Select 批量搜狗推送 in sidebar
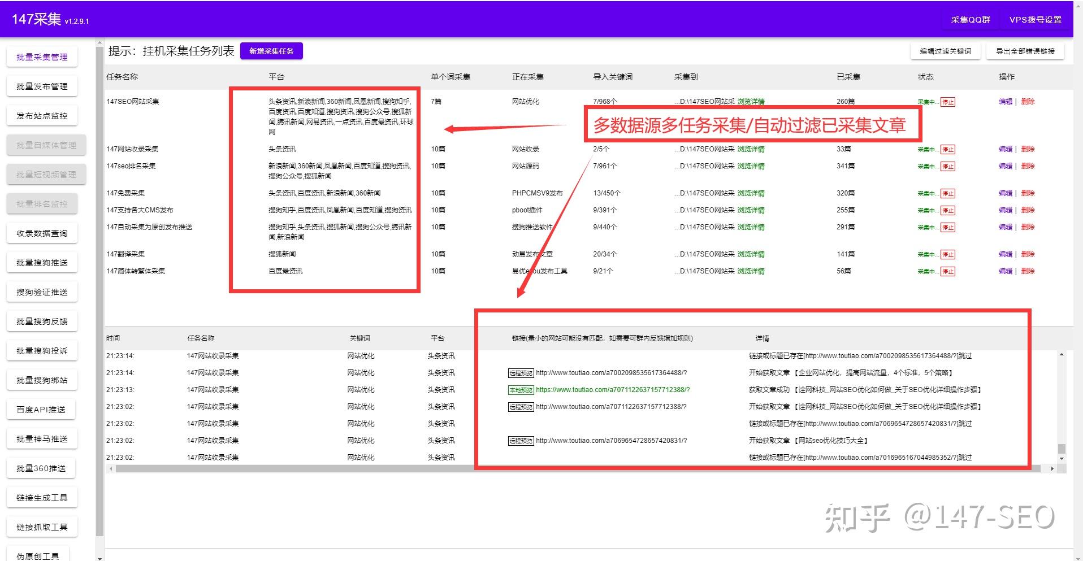The width and height of the screenshot is (1083, 561). pos(42,262)
